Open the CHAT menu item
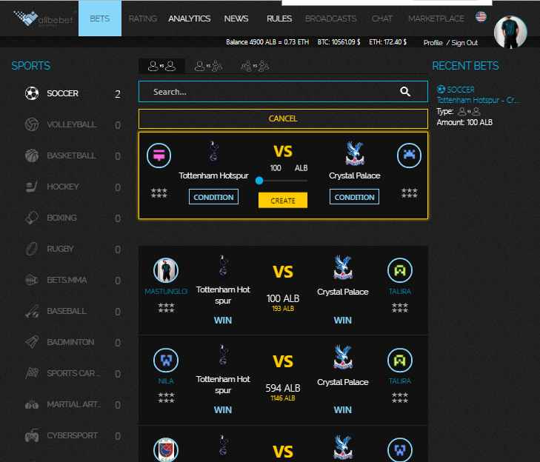The image size is (540, 462). 382,19
